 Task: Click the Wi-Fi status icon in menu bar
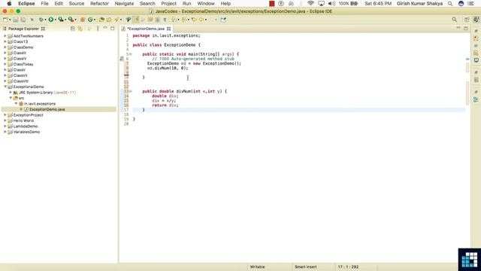pos(310,4)
